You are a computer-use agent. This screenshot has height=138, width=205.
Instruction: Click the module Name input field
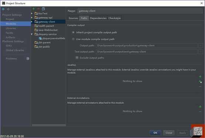[x=140, y=11]
